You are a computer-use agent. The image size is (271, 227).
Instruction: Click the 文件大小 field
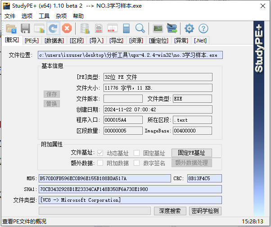(158, 88)
